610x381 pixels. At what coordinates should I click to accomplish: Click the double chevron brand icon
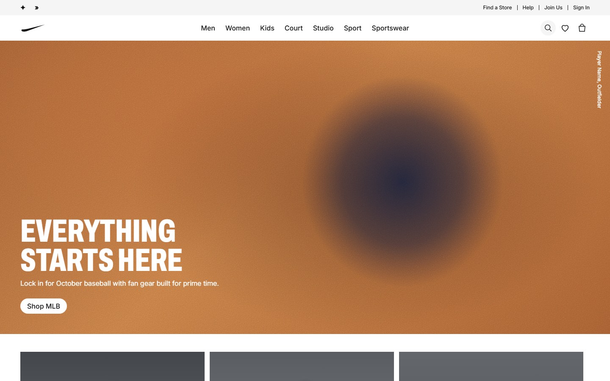click(x=36, y=8)
